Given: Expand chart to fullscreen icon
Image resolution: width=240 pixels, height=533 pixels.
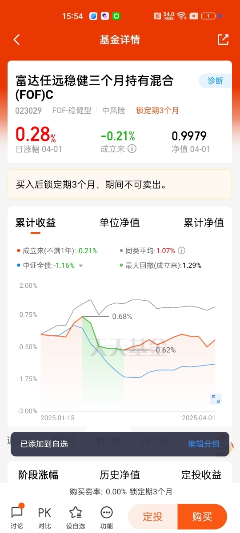Looking at the screenshot, I should click(216, 398).
